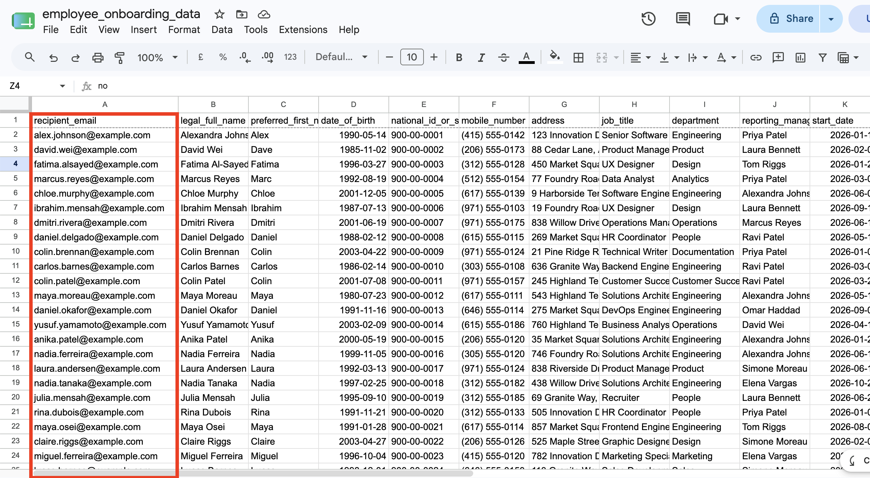Create a filter
The image size is (870, 478).
click(822, 57)
